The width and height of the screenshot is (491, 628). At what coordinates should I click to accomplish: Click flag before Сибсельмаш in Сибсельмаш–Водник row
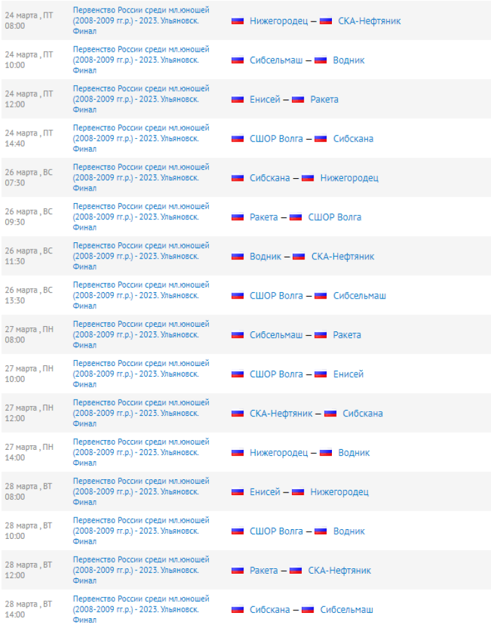point(238,60)
